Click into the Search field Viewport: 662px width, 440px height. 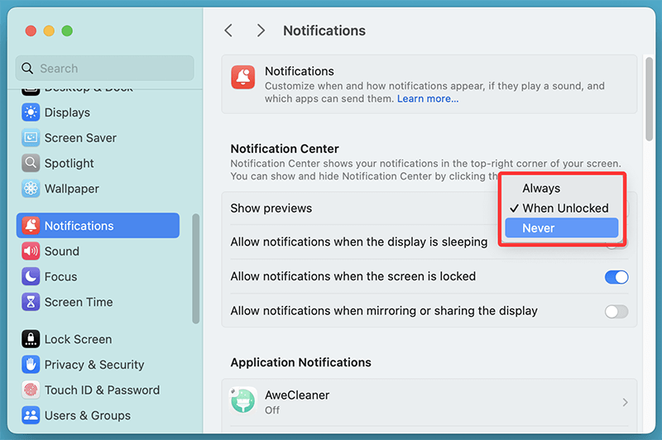105,69
